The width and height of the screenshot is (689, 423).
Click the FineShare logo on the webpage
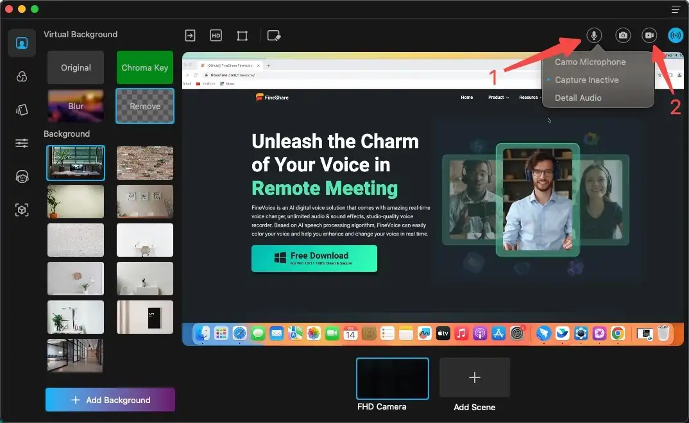(272, 97)
